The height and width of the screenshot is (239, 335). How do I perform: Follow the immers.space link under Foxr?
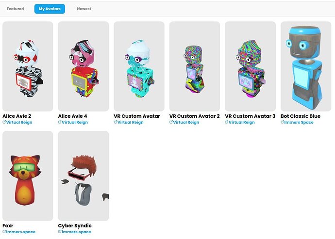(21, 232)
